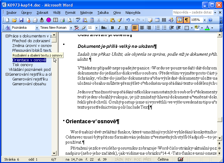Open the Formát menu
Screen dimensions: 224x163
70,13
